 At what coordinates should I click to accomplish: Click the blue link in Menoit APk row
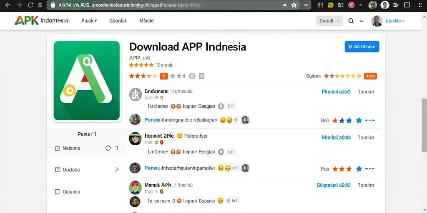tap(334, 185)
